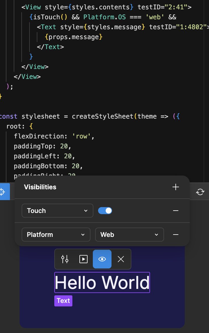Toggle the Touch switch off

tap(105, 211)
